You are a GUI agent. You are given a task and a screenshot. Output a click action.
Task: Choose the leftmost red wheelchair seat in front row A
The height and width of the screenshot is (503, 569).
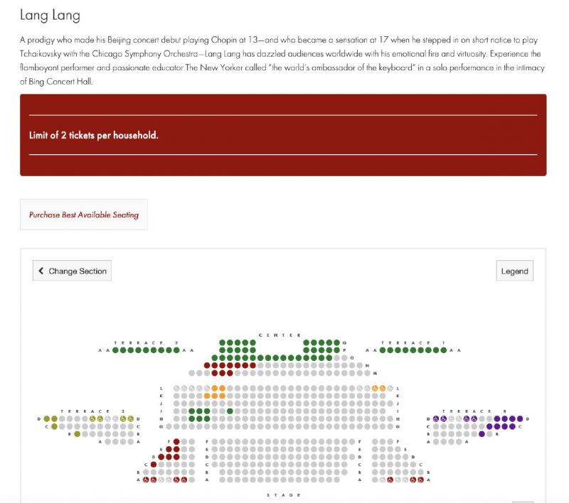147,480
